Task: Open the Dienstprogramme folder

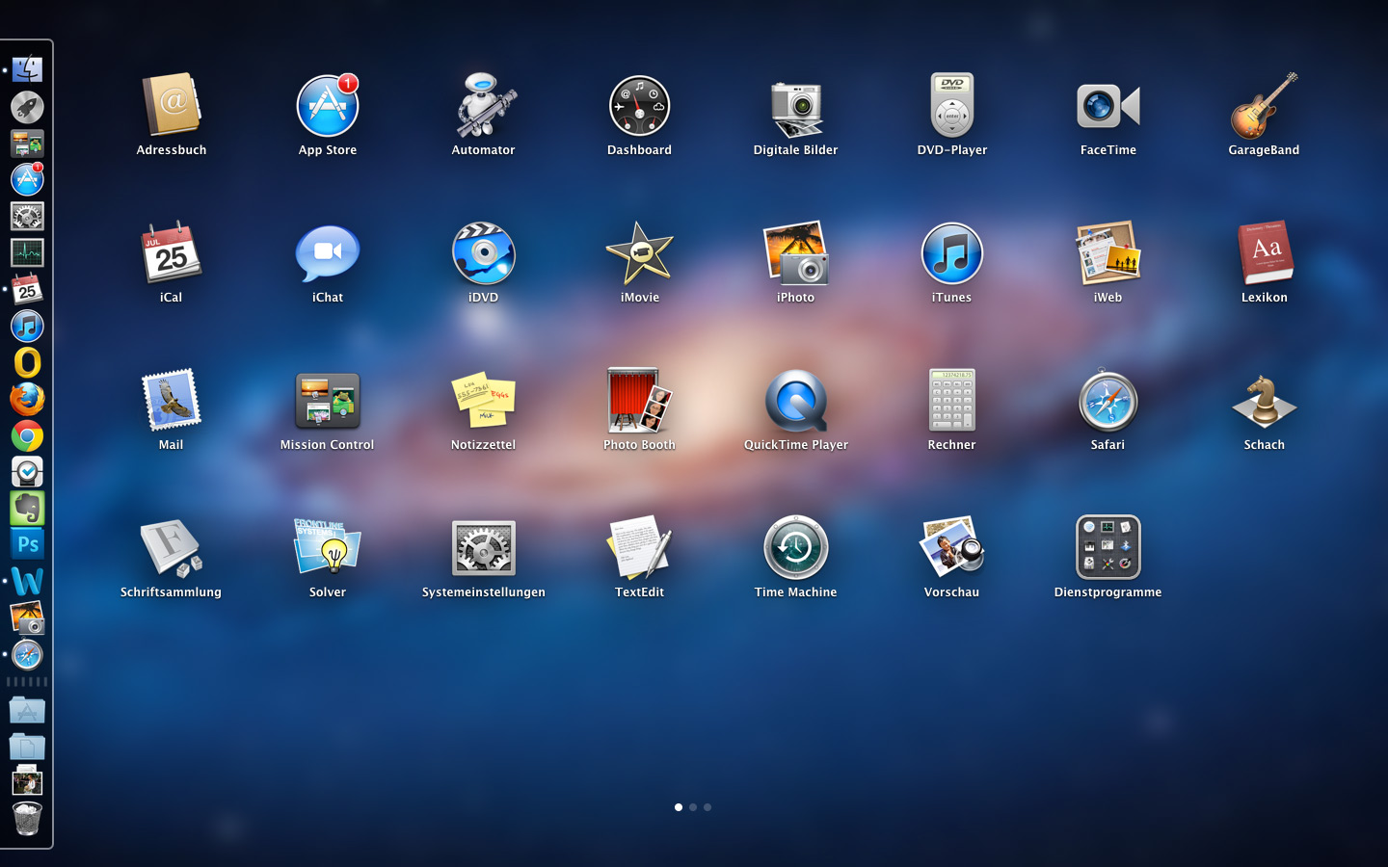Action: point(1108,547)
